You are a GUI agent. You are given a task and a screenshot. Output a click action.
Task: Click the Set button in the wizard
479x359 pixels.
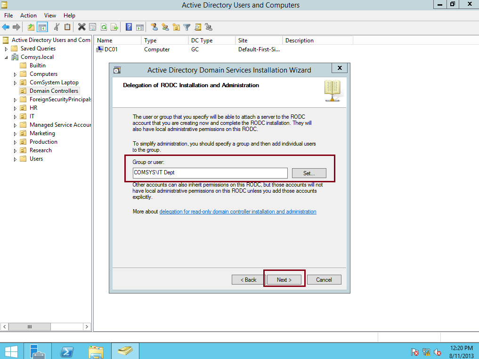(x=309, y=173)
